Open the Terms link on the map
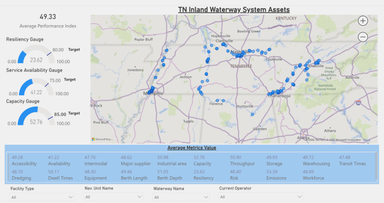The image size is (384, 203). click(x=367, y=140)
